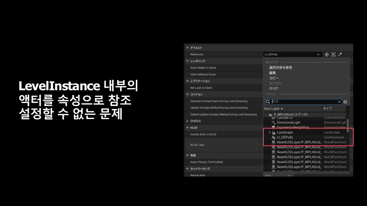Collapse the デフォルト section

tap(187, 48)
